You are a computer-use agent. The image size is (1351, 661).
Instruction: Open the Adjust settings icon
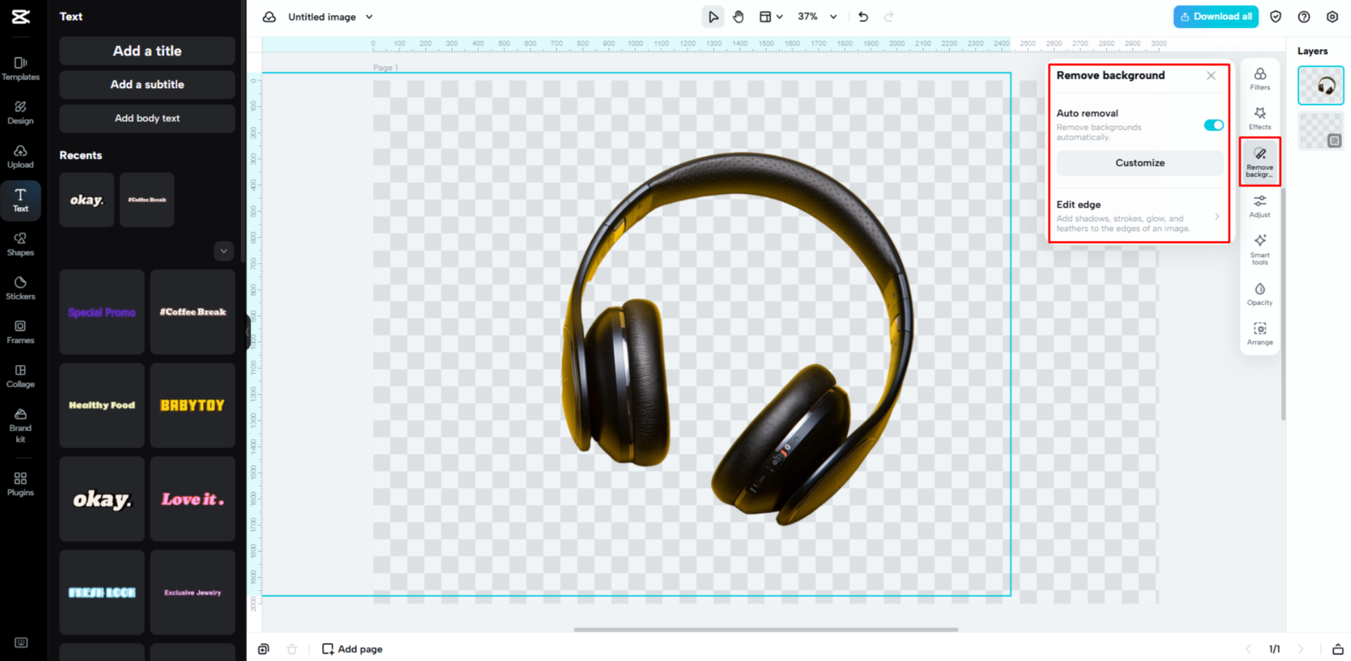pyautogui.click(x=1260, y=206)
